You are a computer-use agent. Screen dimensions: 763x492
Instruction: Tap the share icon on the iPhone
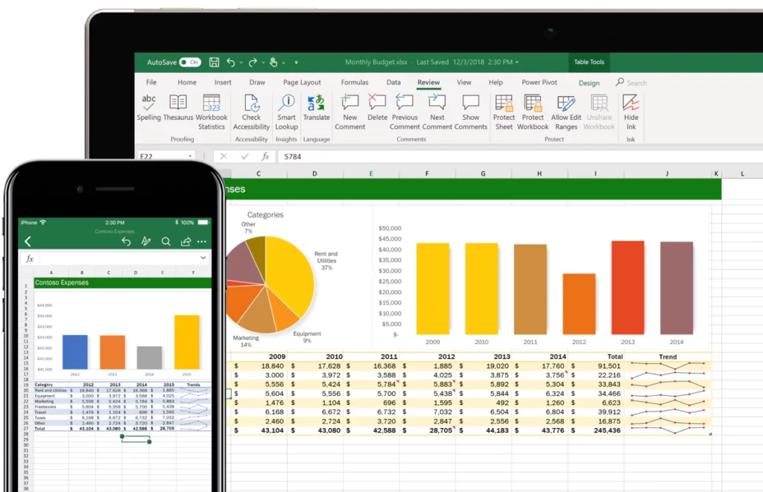tap(186, 242)
